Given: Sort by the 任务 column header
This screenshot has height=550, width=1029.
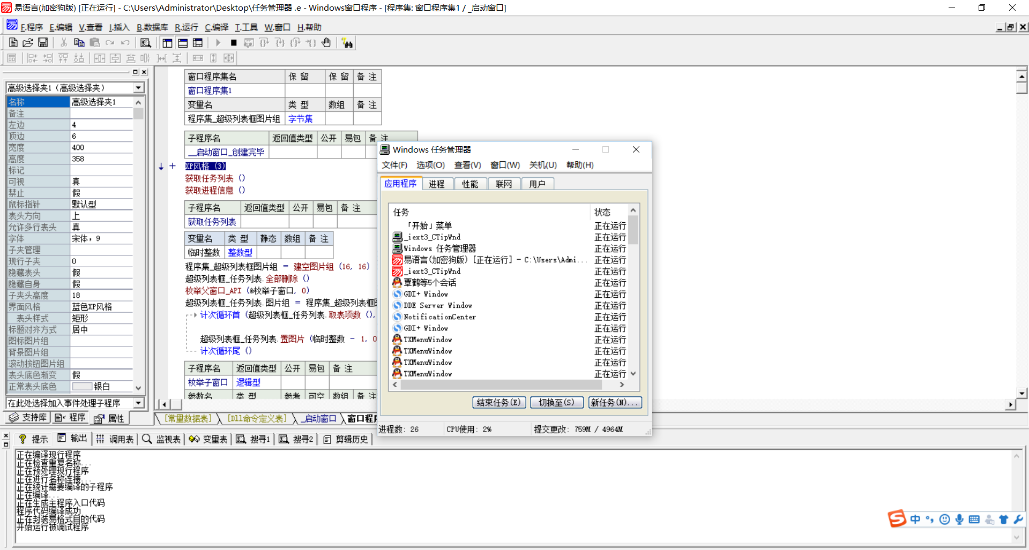Looking at the screenshot, I should click(490, 212).
